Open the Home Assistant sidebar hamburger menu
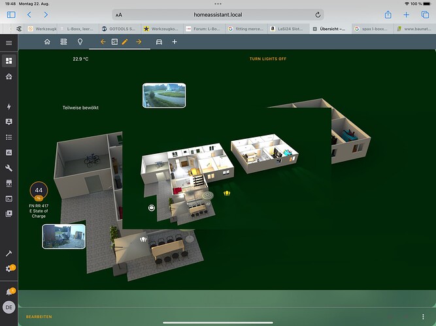The height and width of the screenshot is (326, 436). coord(9,43)
